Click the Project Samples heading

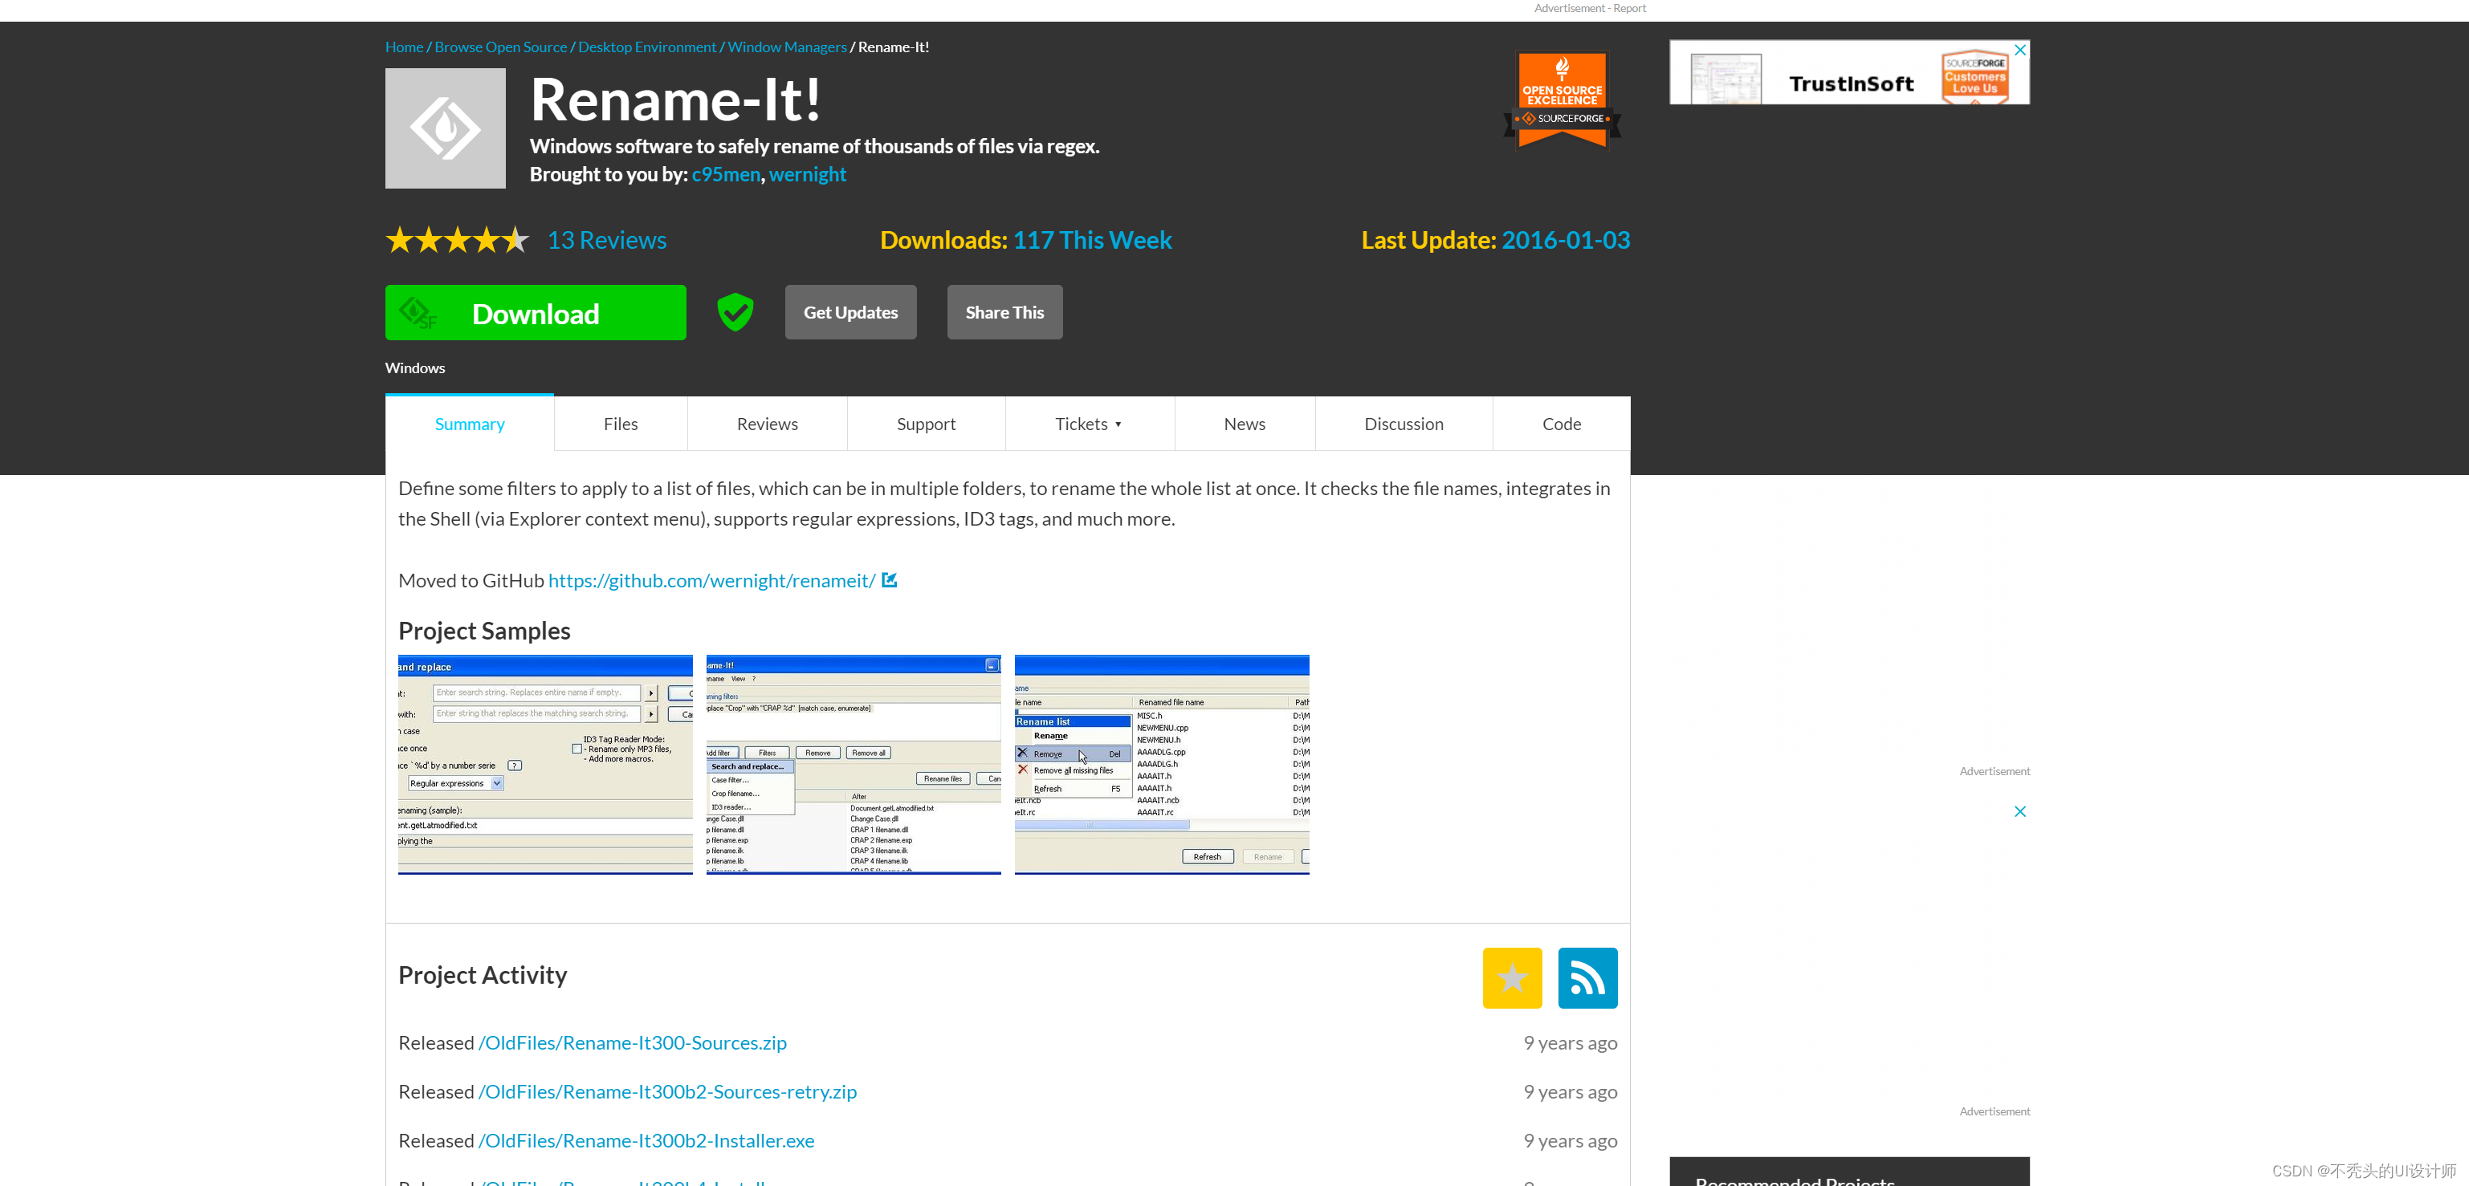coord(484,632)
